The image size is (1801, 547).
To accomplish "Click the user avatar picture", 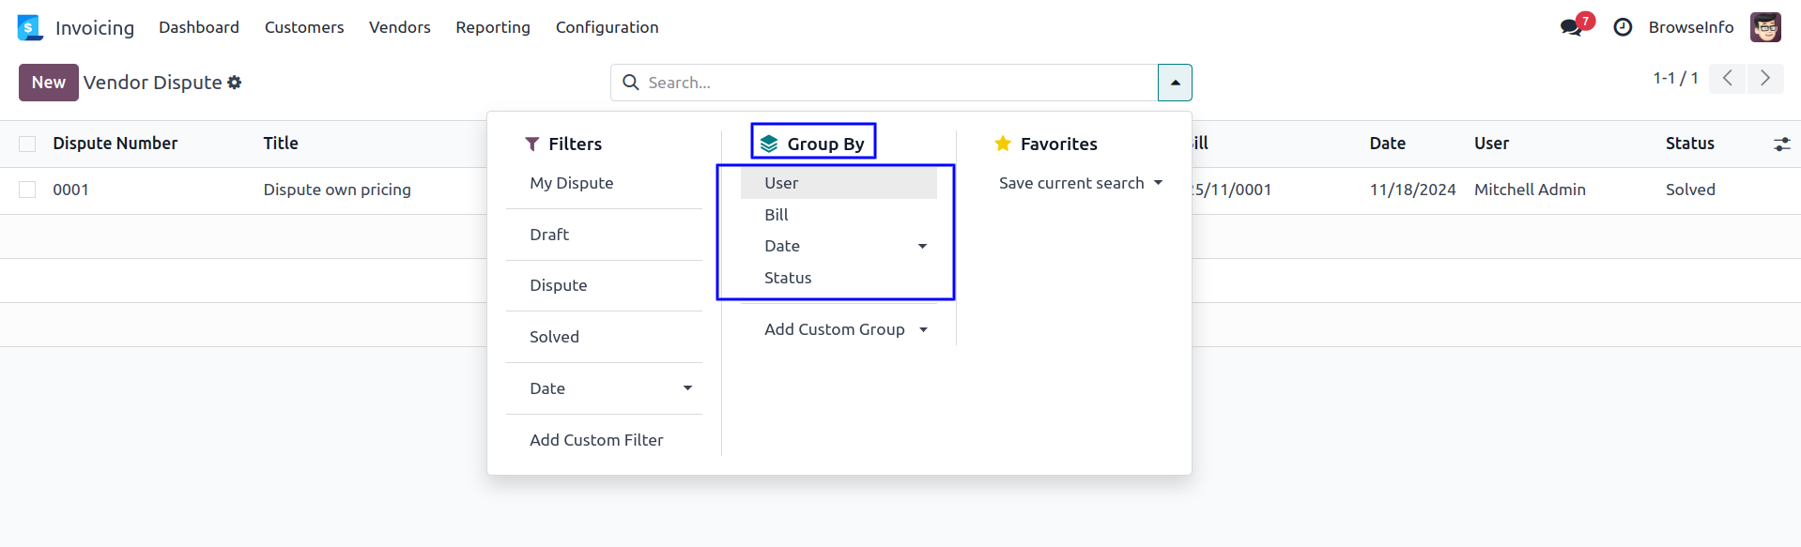I will click(x=1765, y=27).
